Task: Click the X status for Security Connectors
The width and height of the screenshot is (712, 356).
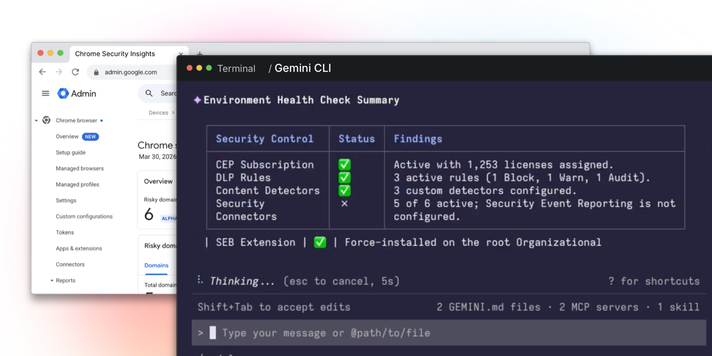Action: tap(344, 204)
